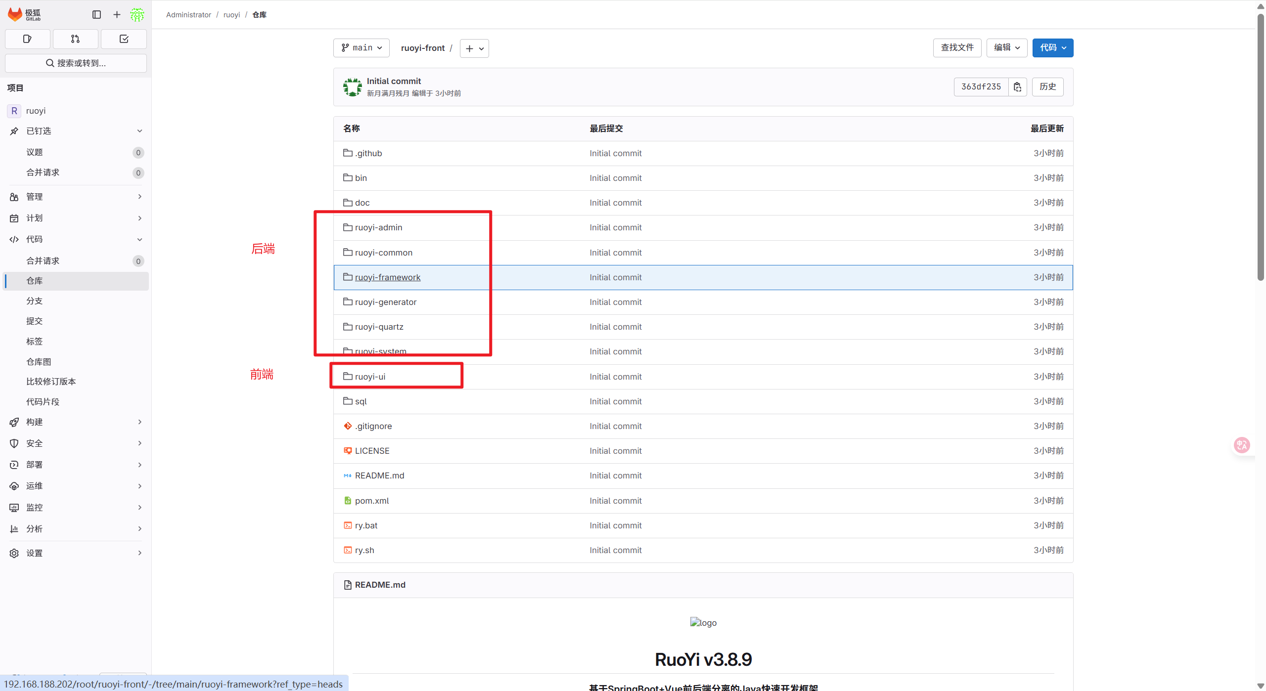This screenshot has height=691, width=1266.
Task: Click the sidebar collapse toggle icon
Action: tap(96, 15)
